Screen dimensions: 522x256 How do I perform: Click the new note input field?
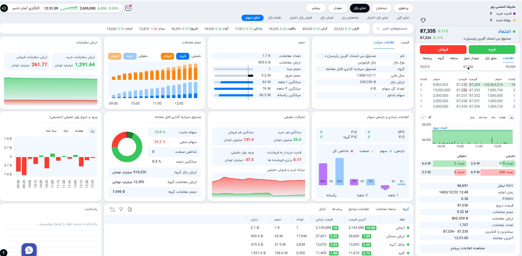[x=51, y=224]
